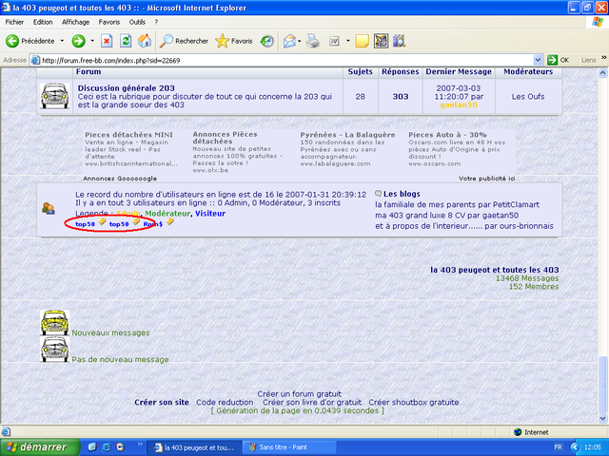609x456 pixels.
Task: Expand the Précédente back history dropdown arrow
Action: 63,41
